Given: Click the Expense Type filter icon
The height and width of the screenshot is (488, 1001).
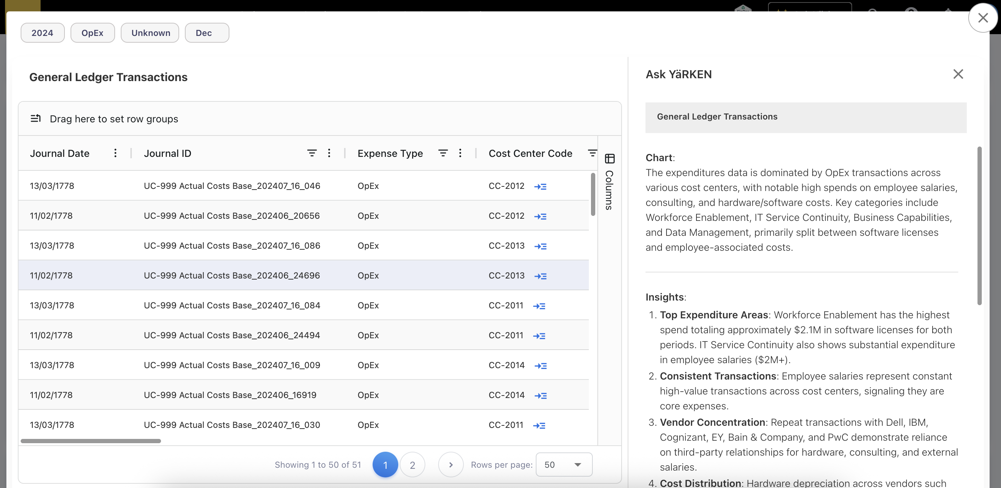Looking at the screenshot, I should (442, 153).
